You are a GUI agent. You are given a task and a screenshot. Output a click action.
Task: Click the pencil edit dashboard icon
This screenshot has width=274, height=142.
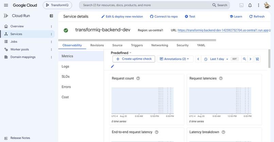pyautogui.click(x=113, y=66)
